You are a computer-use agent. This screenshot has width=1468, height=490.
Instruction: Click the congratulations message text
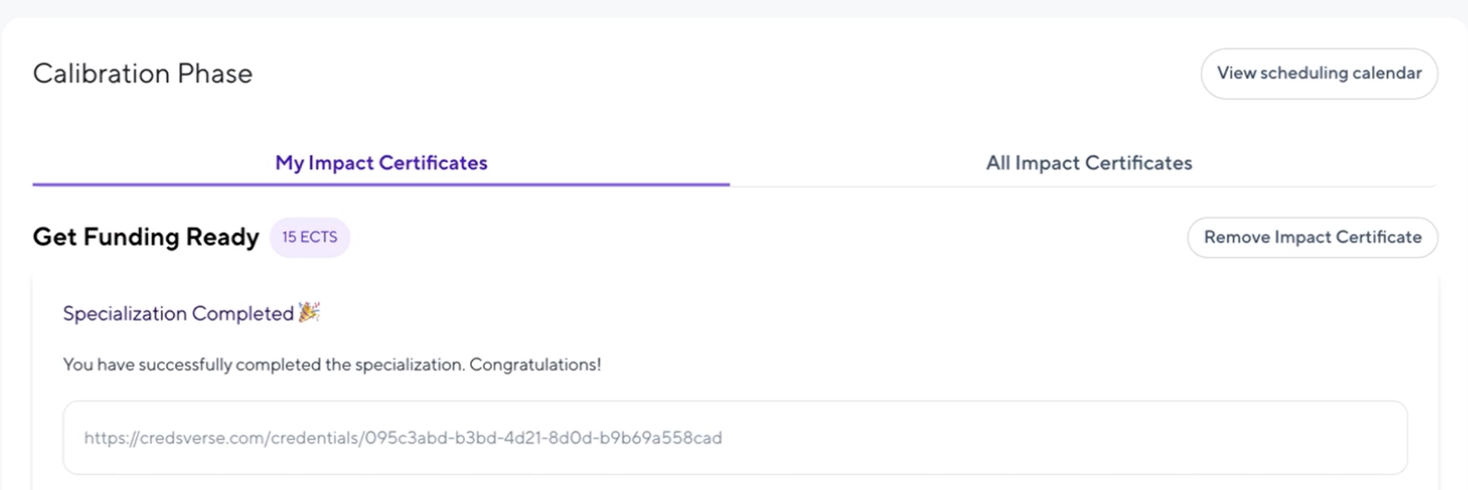point(331,365)
